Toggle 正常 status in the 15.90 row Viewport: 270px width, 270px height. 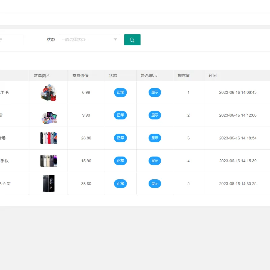tap(120, 161)
